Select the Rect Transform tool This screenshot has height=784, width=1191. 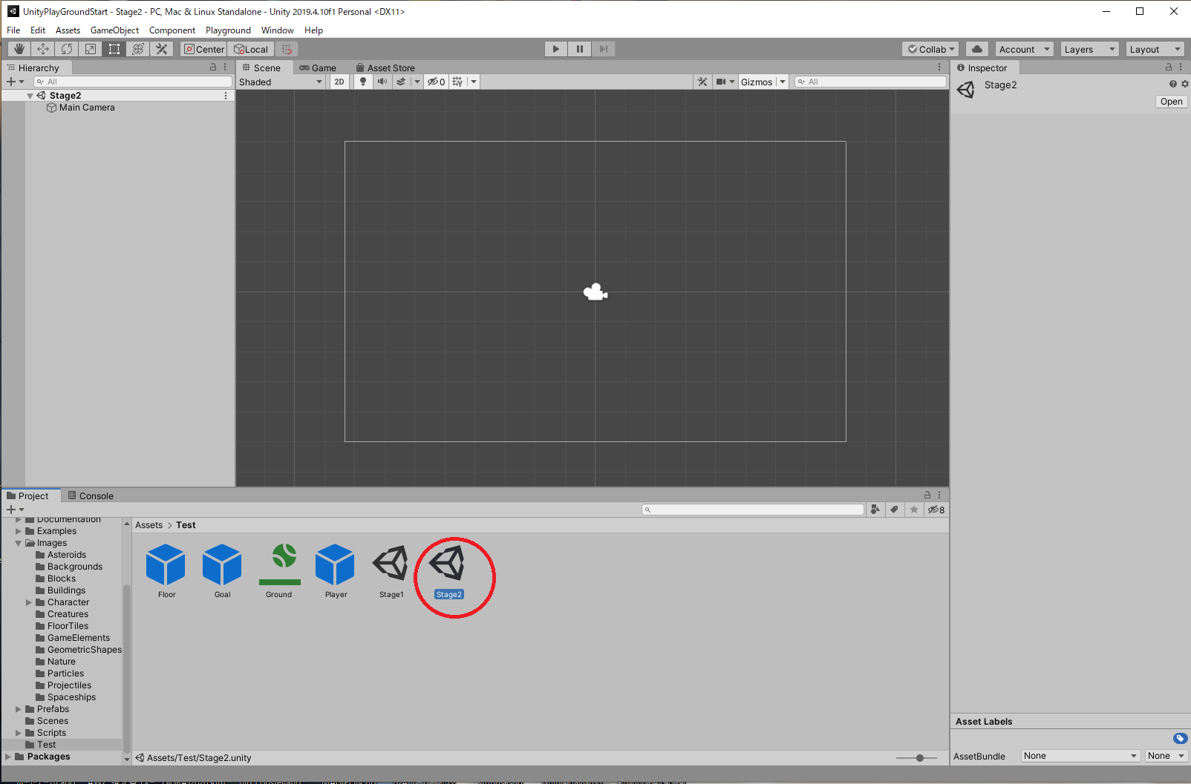click(114, 49)
